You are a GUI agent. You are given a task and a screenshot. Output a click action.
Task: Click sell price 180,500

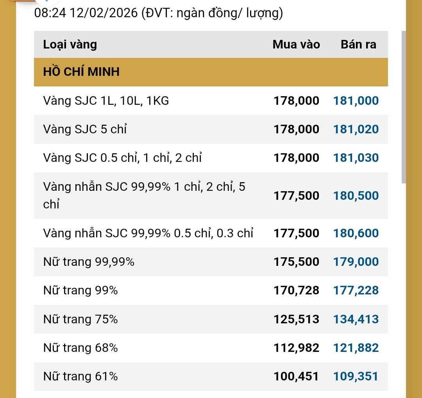pyautogui.click(x=356, y=195)
